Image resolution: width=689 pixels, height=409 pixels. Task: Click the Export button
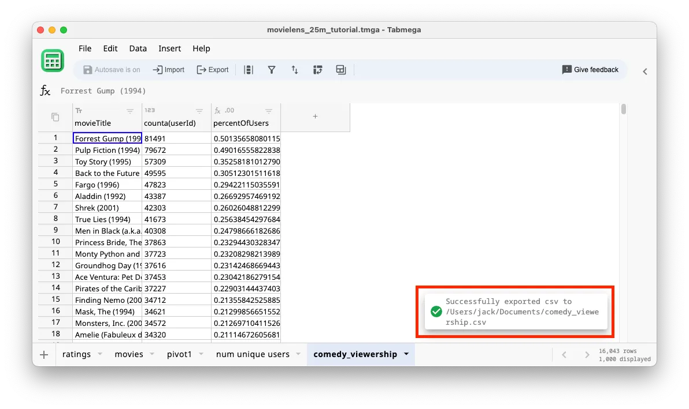coord(212,69)
